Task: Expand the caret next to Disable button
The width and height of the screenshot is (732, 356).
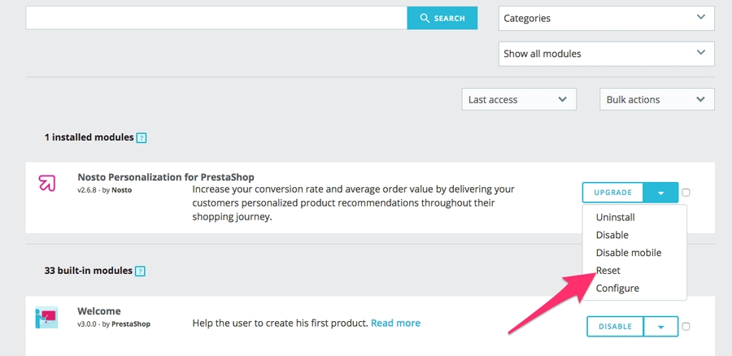Action: (x=661, y=327)
